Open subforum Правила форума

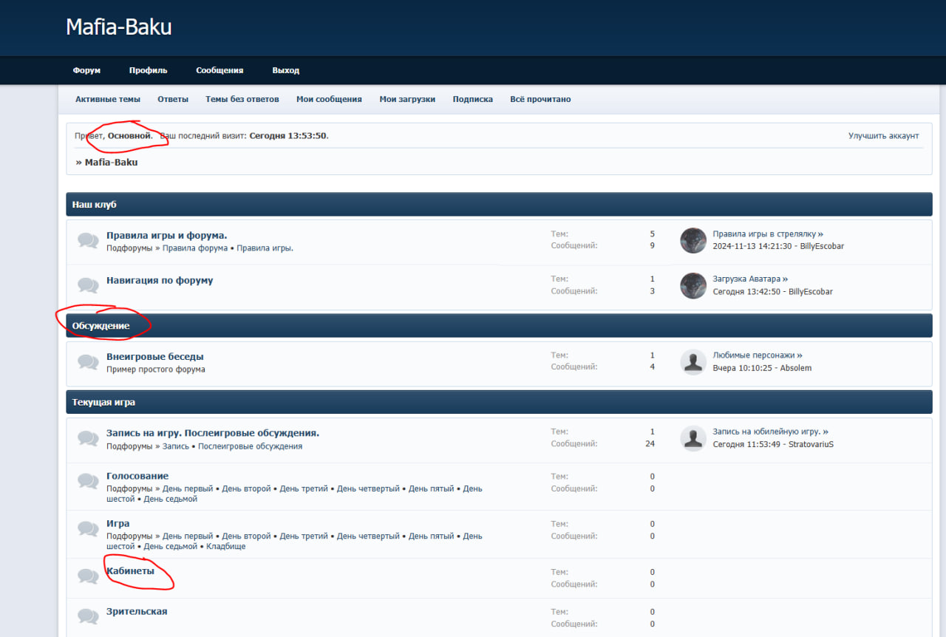(195, 248)
